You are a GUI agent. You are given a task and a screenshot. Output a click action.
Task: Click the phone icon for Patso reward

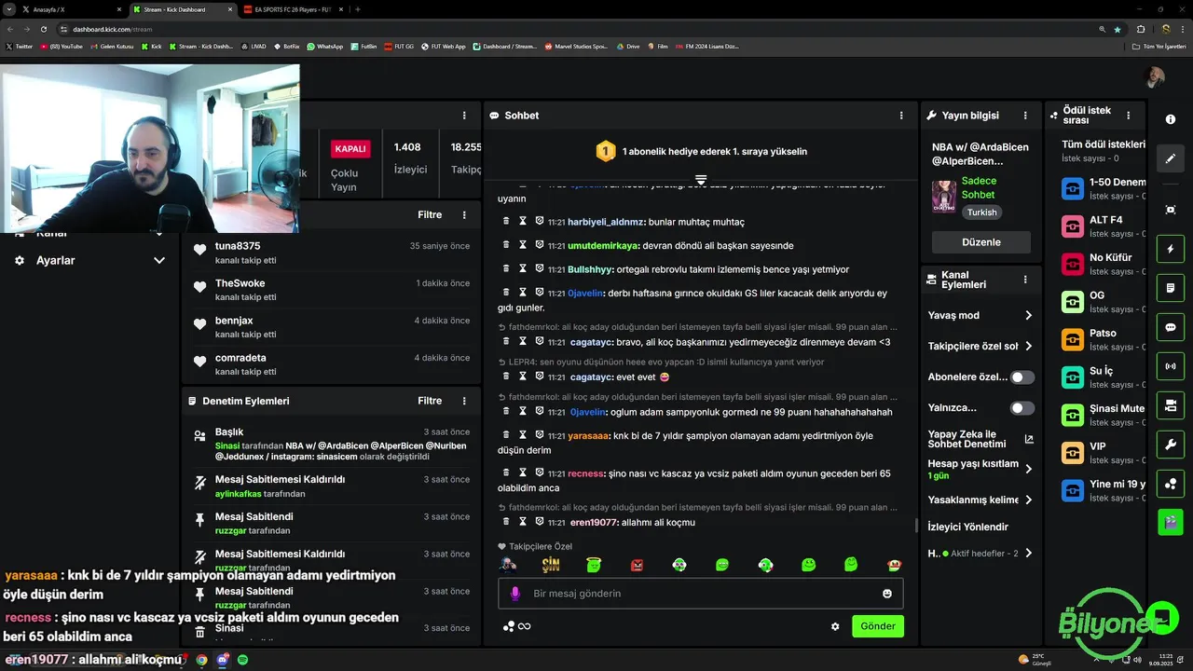[x=1073, y=339]
